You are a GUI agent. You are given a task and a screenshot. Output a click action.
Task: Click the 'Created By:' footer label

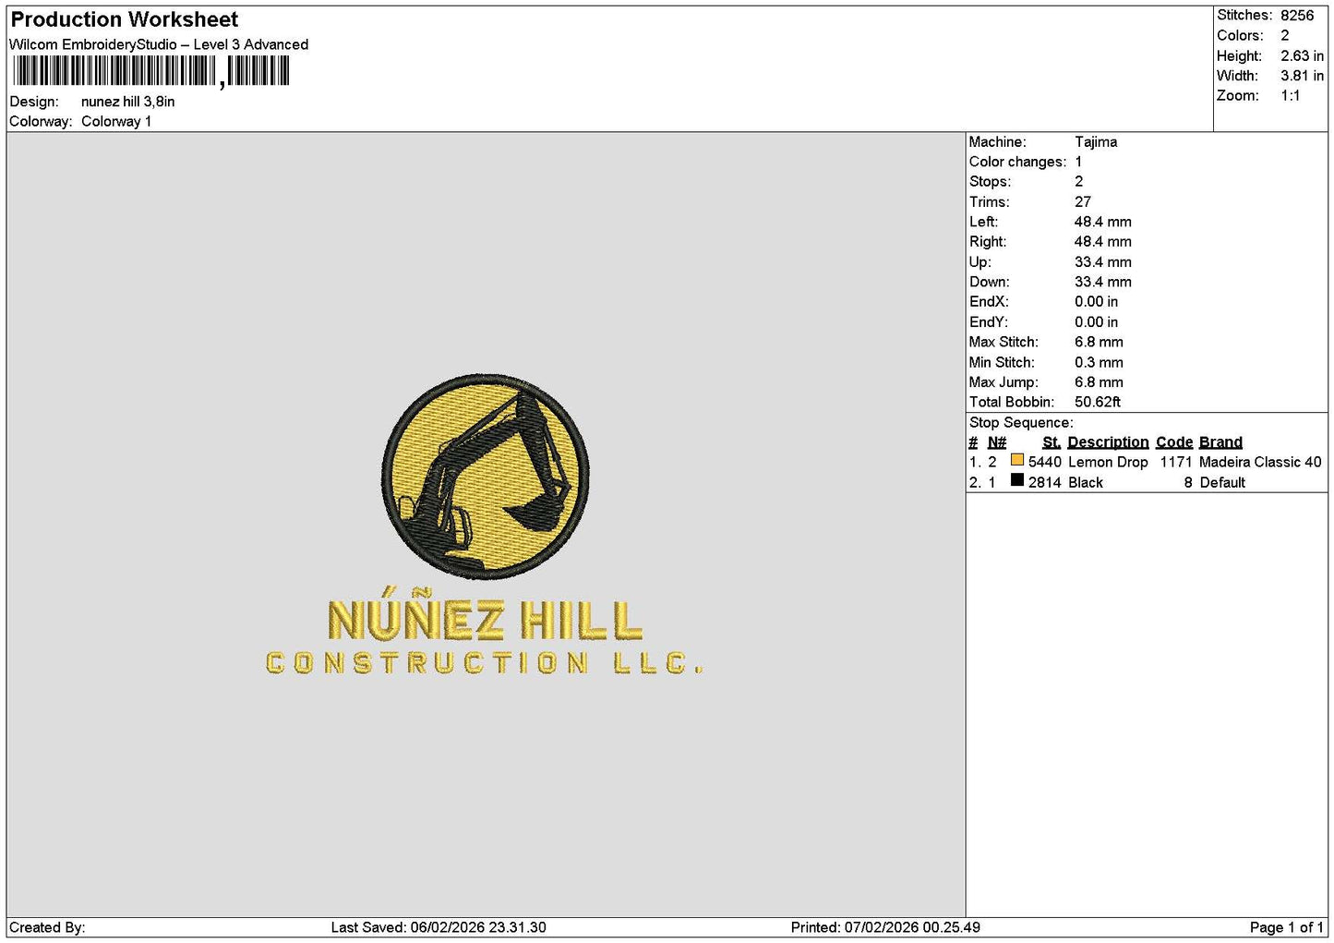(47, 927)
